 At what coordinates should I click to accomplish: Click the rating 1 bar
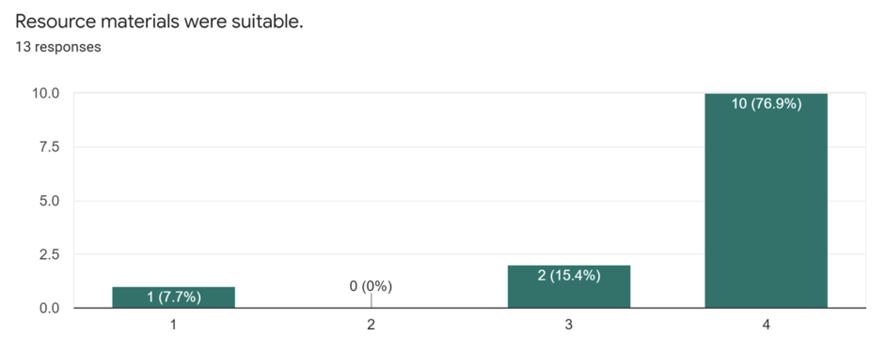[174, 297]
